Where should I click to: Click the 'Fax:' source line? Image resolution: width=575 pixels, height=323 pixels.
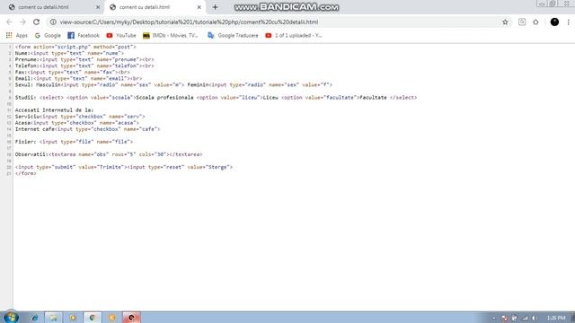[72, 72]
